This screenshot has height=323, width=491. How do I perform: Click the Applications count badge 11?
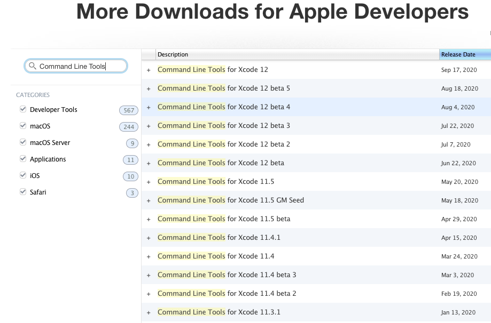coord(130,160)
